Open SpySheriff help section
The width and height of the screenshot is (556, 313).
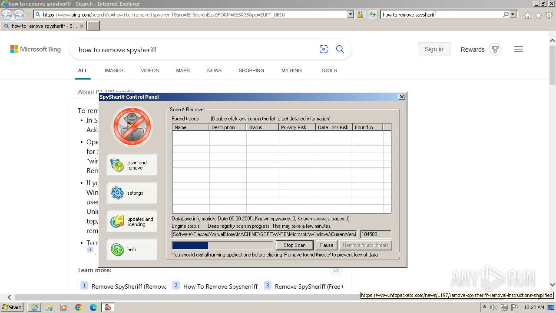(132, 250)
